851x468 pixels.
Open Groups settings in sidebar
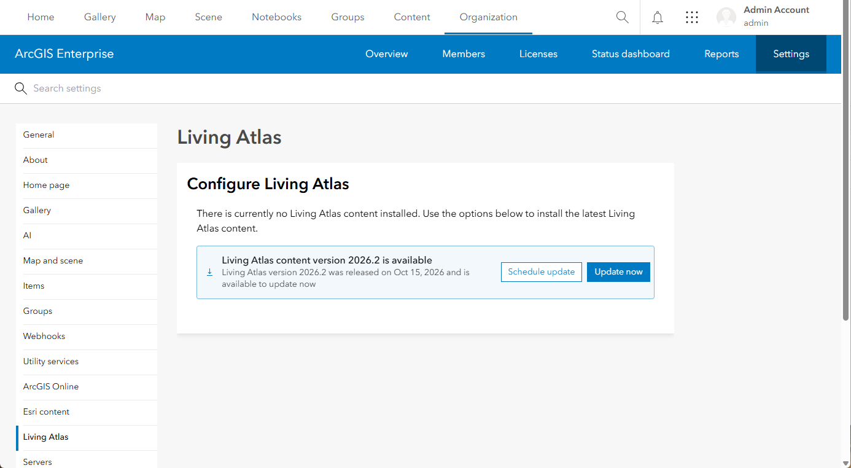click(87, 311)
